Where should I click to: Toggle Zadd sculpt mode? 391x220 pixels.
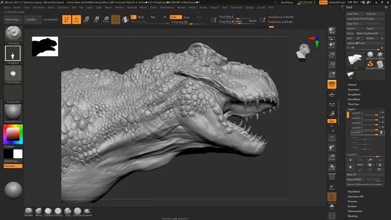coord(176,17)
